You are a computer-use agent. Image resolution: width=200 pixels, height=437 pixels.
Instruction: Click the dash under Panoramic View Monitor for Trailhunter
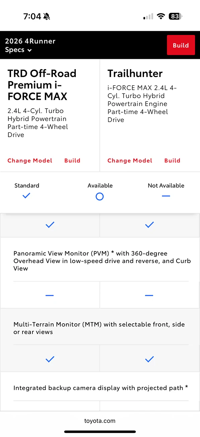pyautogui.click(x=149, y=295)
